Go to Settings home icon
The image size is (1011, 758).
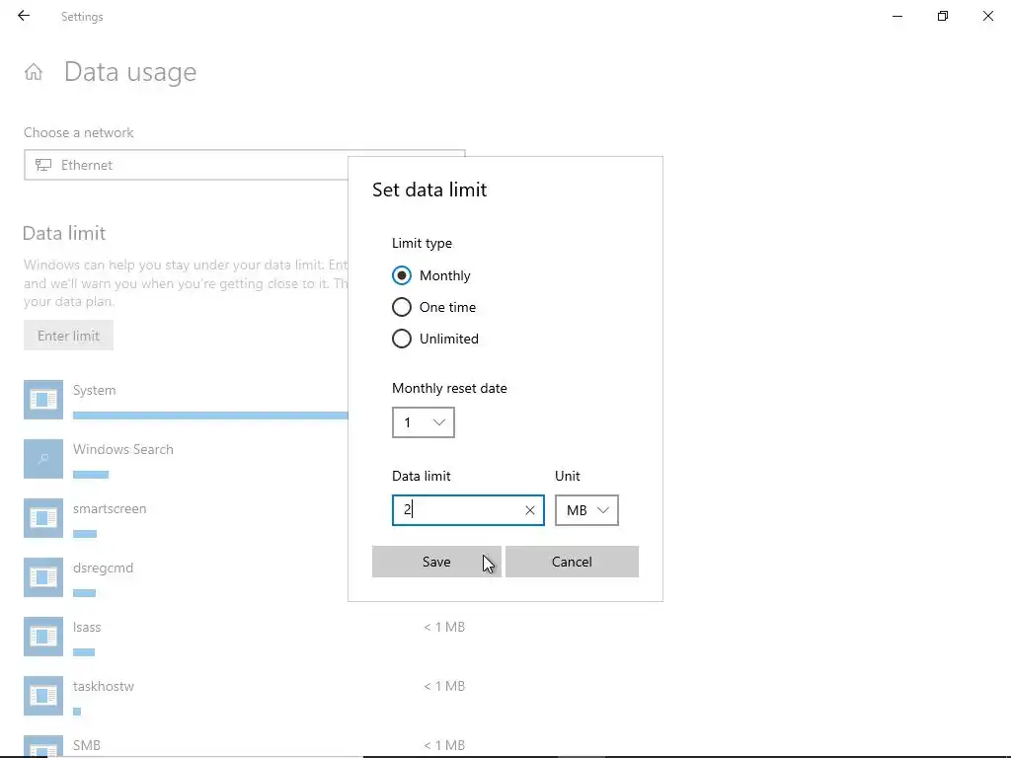pos(34,72)
